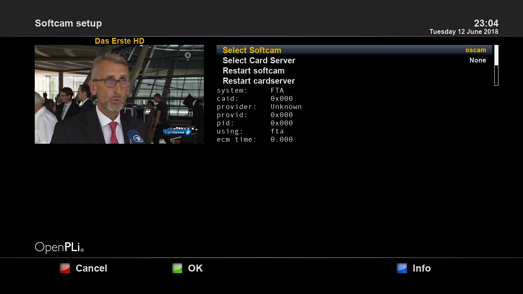Click the date Tuesday 12 June 2018
Image resolution: width=523 pixels, height=294 pixels.
coord(464,32)
